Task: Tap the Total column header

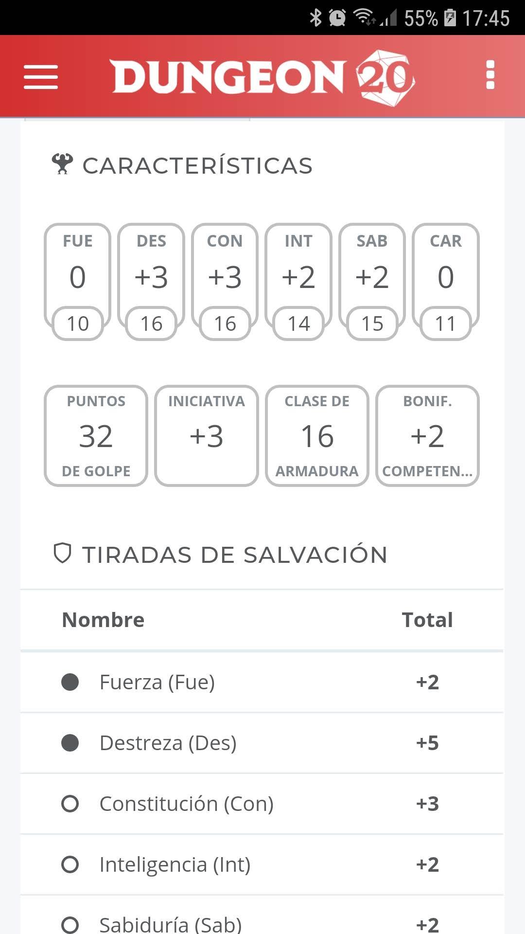Action: click(x=427, y=620)
